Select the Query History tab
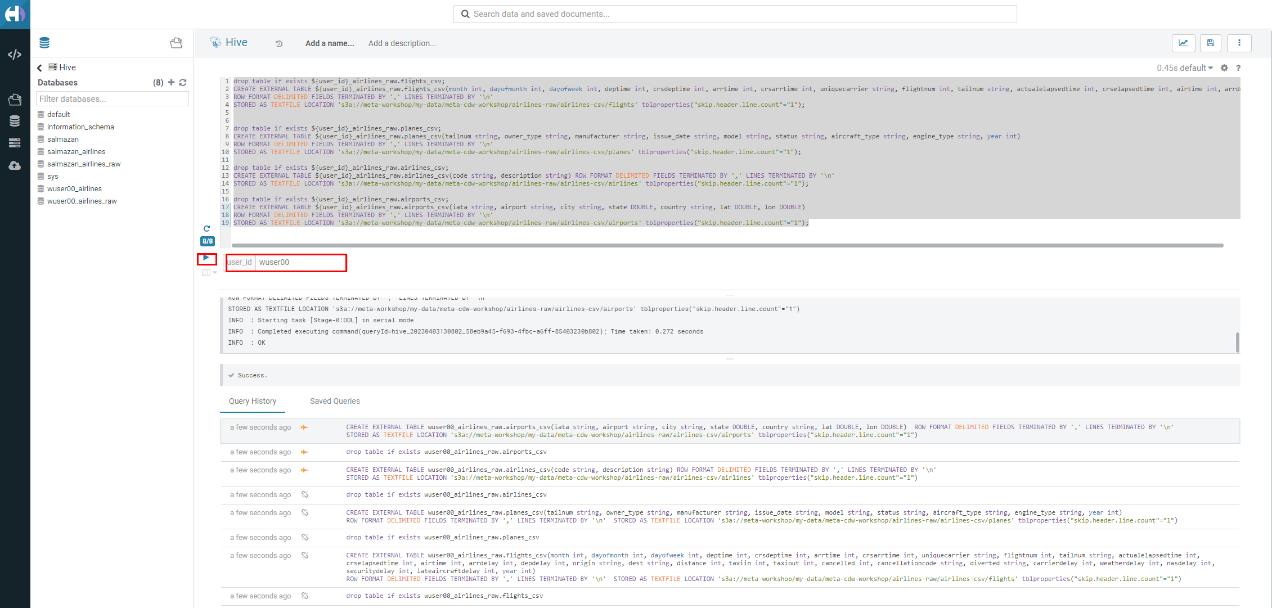Screen dimensions: 1272x608 [x=253, y=401]
